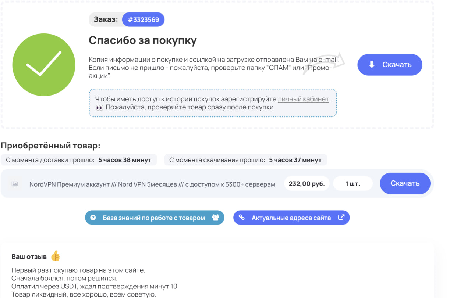Click the 1 шт. quantity badge

pyautogui.click(x=353, y=184)
